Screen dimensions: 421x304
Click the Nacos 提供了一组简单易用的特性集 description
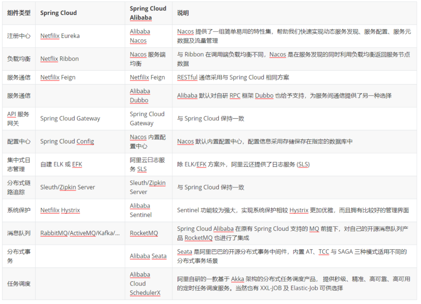(x=294, y=36)
